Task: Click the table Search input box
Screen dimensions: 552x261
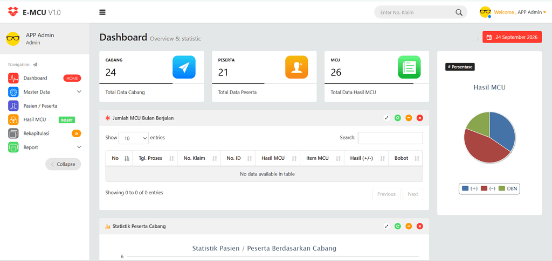Action: pos(390,138)
